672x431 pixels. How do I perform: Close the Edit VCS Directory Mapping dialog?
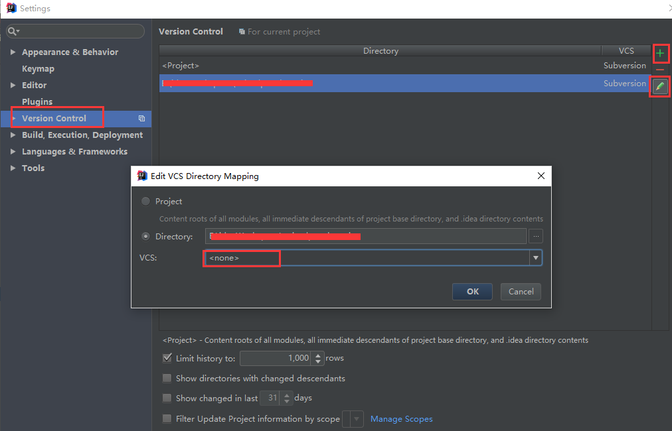[x=541, y=176]
